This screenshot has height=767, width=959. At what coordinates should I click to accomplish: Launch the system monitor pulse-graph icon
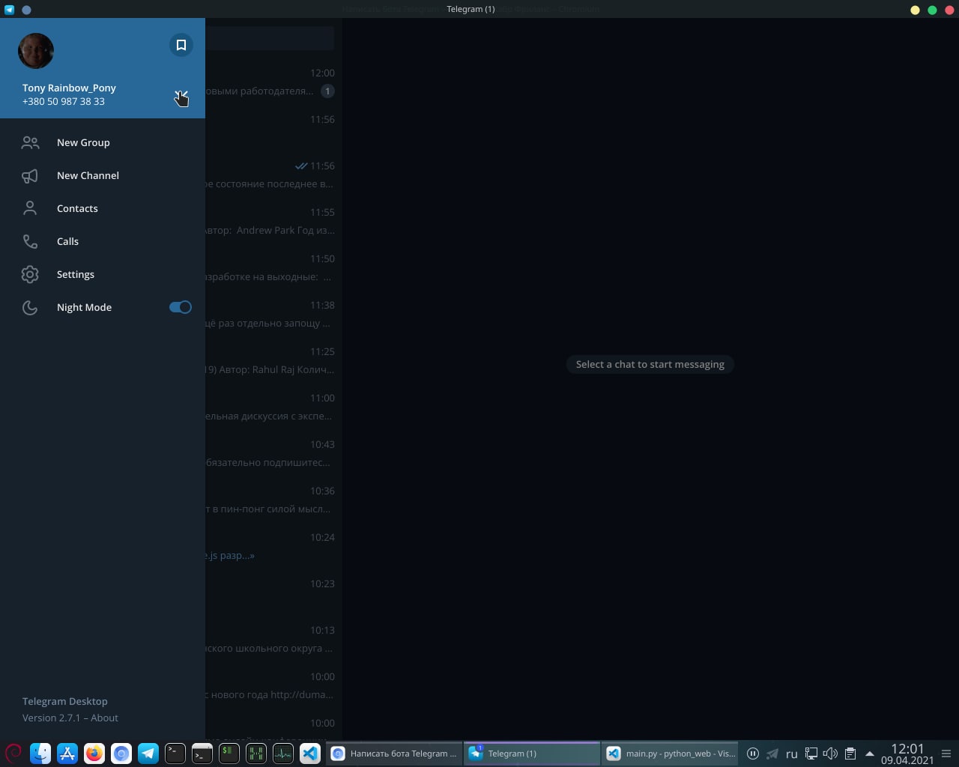click(x=283, y=754)
